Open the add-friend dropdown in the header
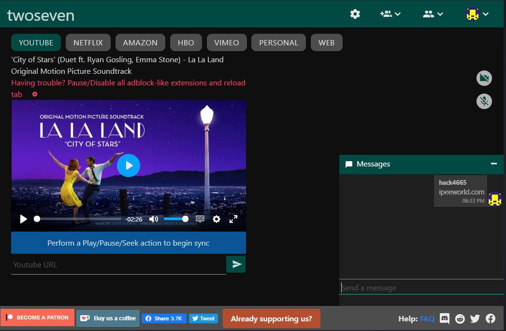The height and width of the screenshot is (331, 506). (x=390, y=14)
